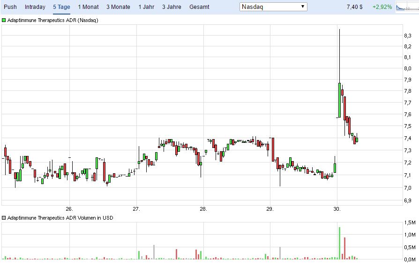Click the Adaptimmune Therapeutics ADR (Nasdaq) legend label
The width and height of the screenshot is (419, 266).
point(52,21)
